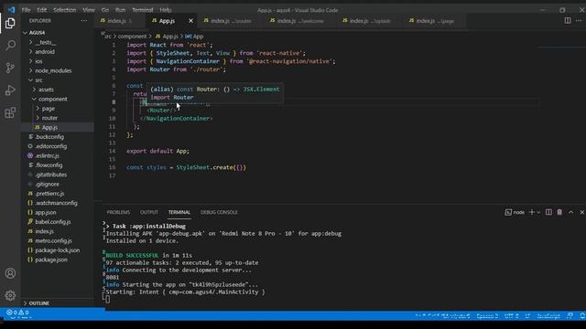Open the Run and Debug view
The width and height of the screenshot is (586, 329).
[10, 90]
